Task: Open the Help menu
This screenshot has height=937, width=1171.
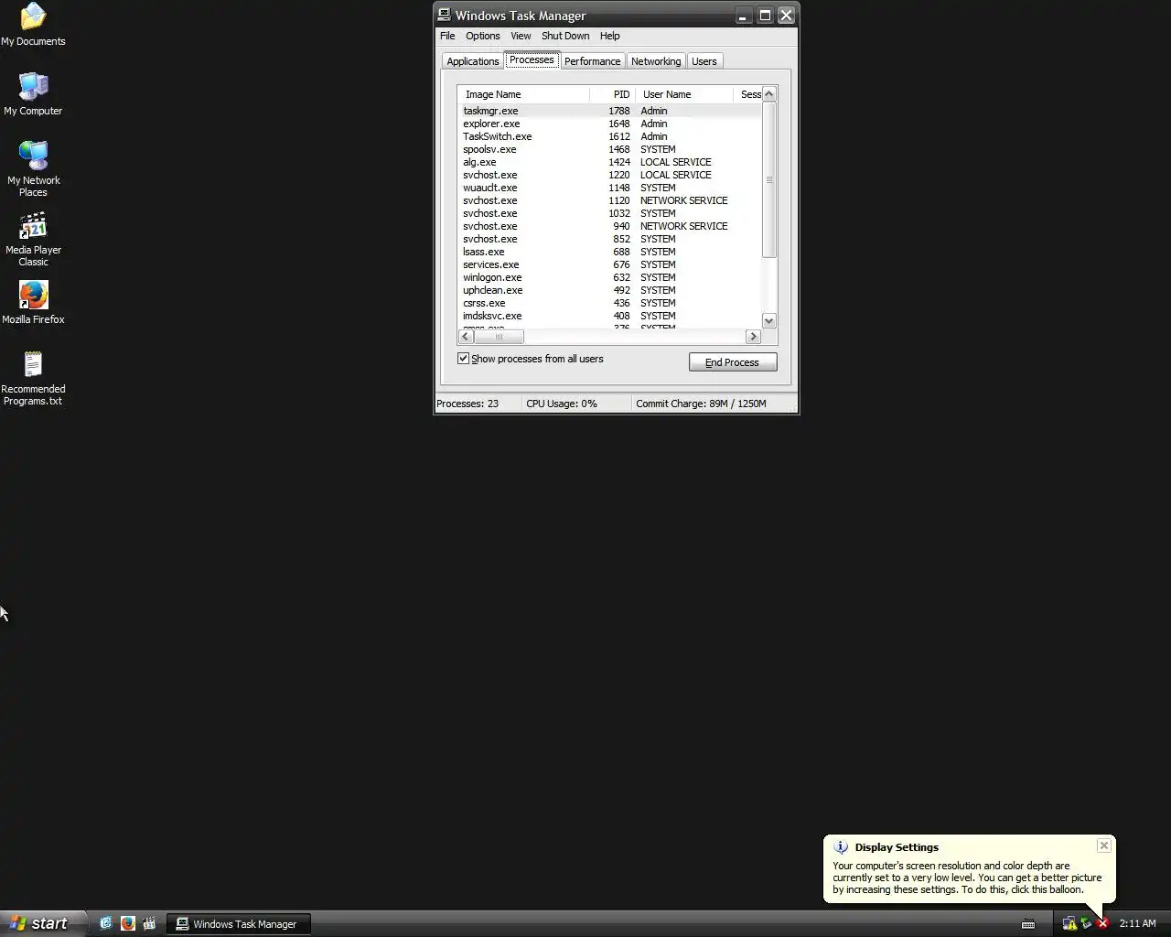Action: point(609,36)
